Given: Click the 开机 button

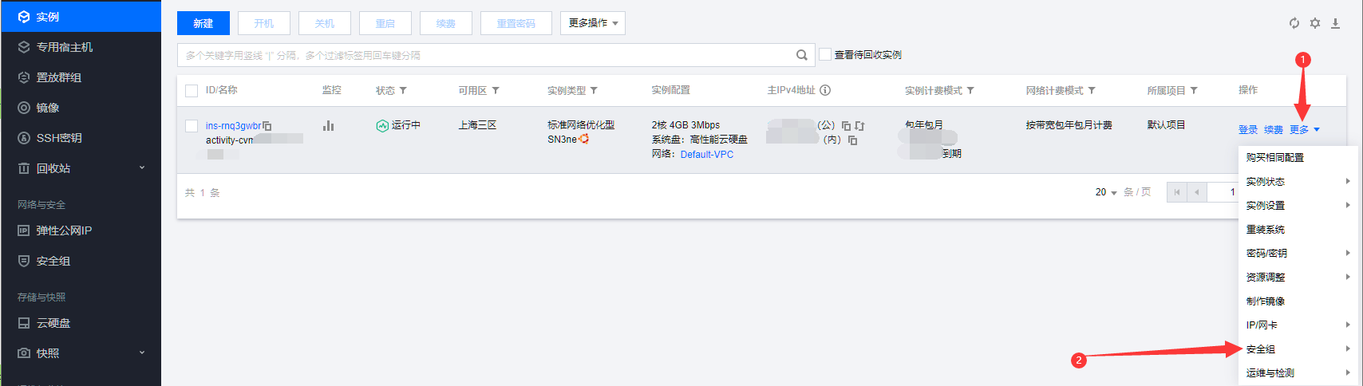Looking at the screenshot, I should 264,23.
